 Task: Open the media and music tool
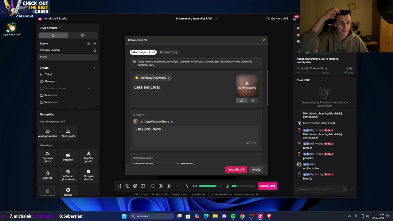127,186
